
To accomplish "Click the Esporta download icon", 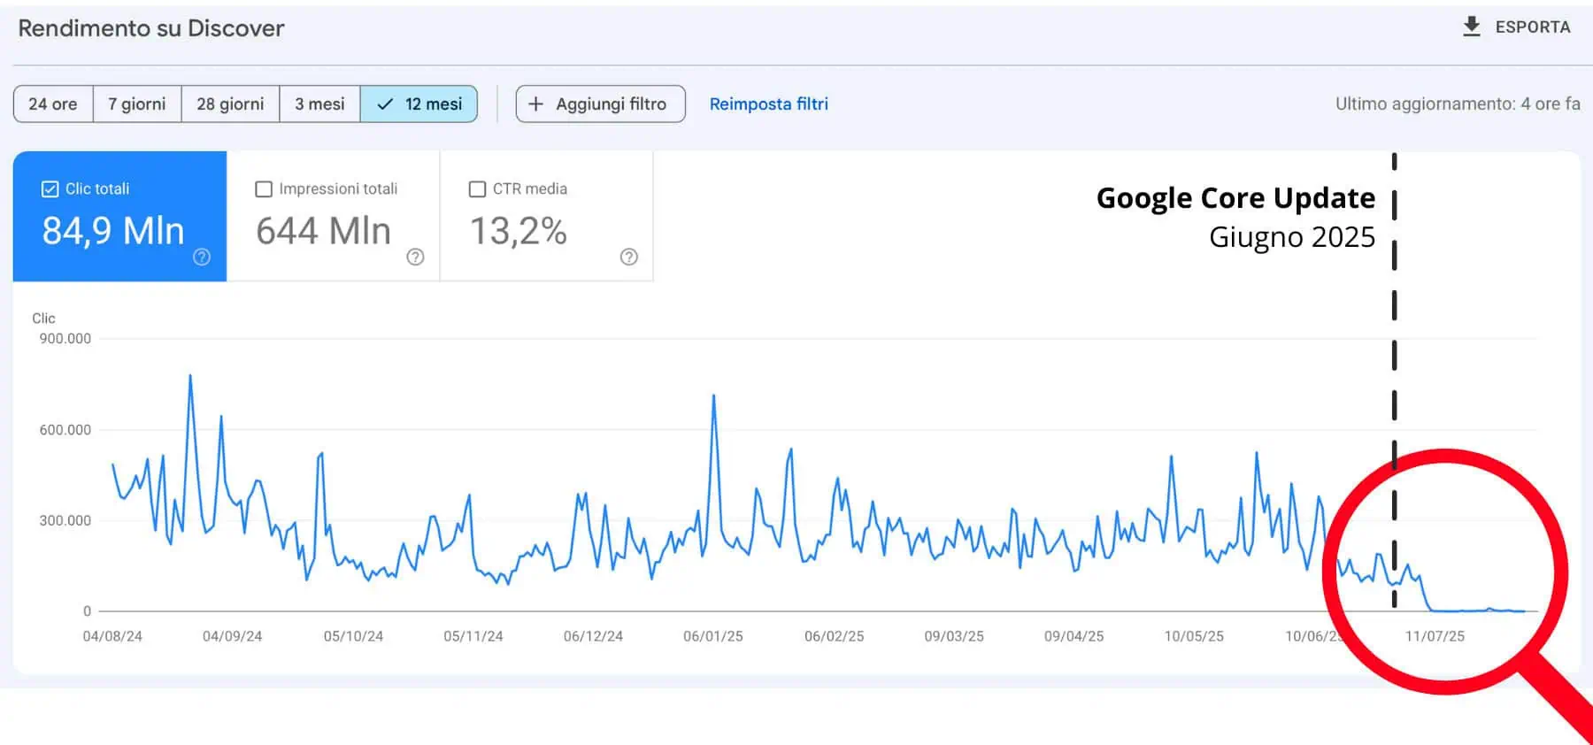I will point(1471,27).
